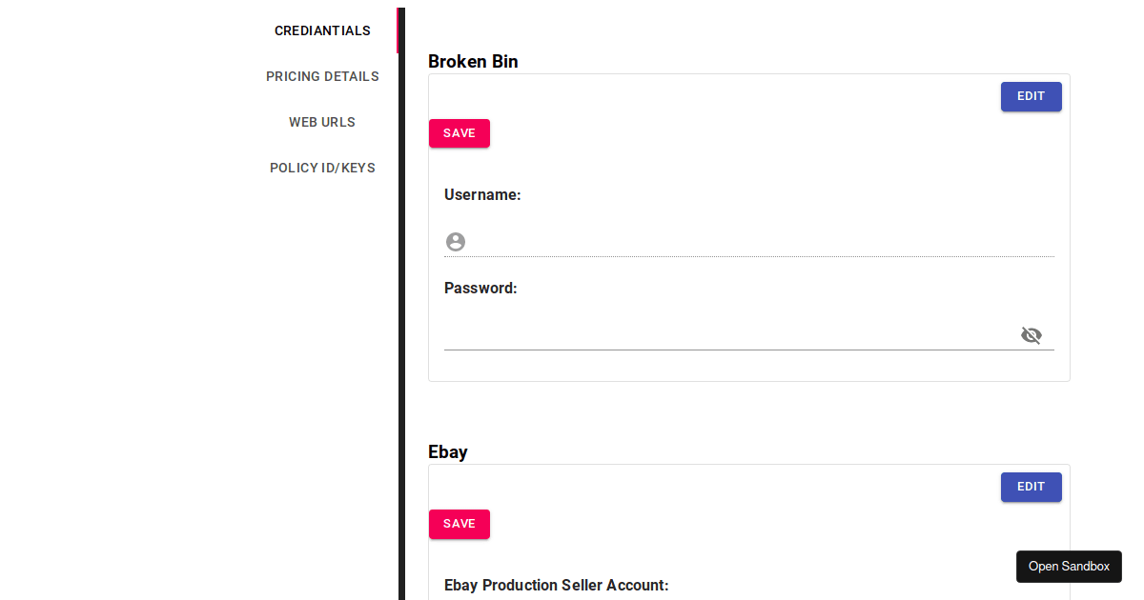Save the Broken Bin credentials

[x=459, y=133]
